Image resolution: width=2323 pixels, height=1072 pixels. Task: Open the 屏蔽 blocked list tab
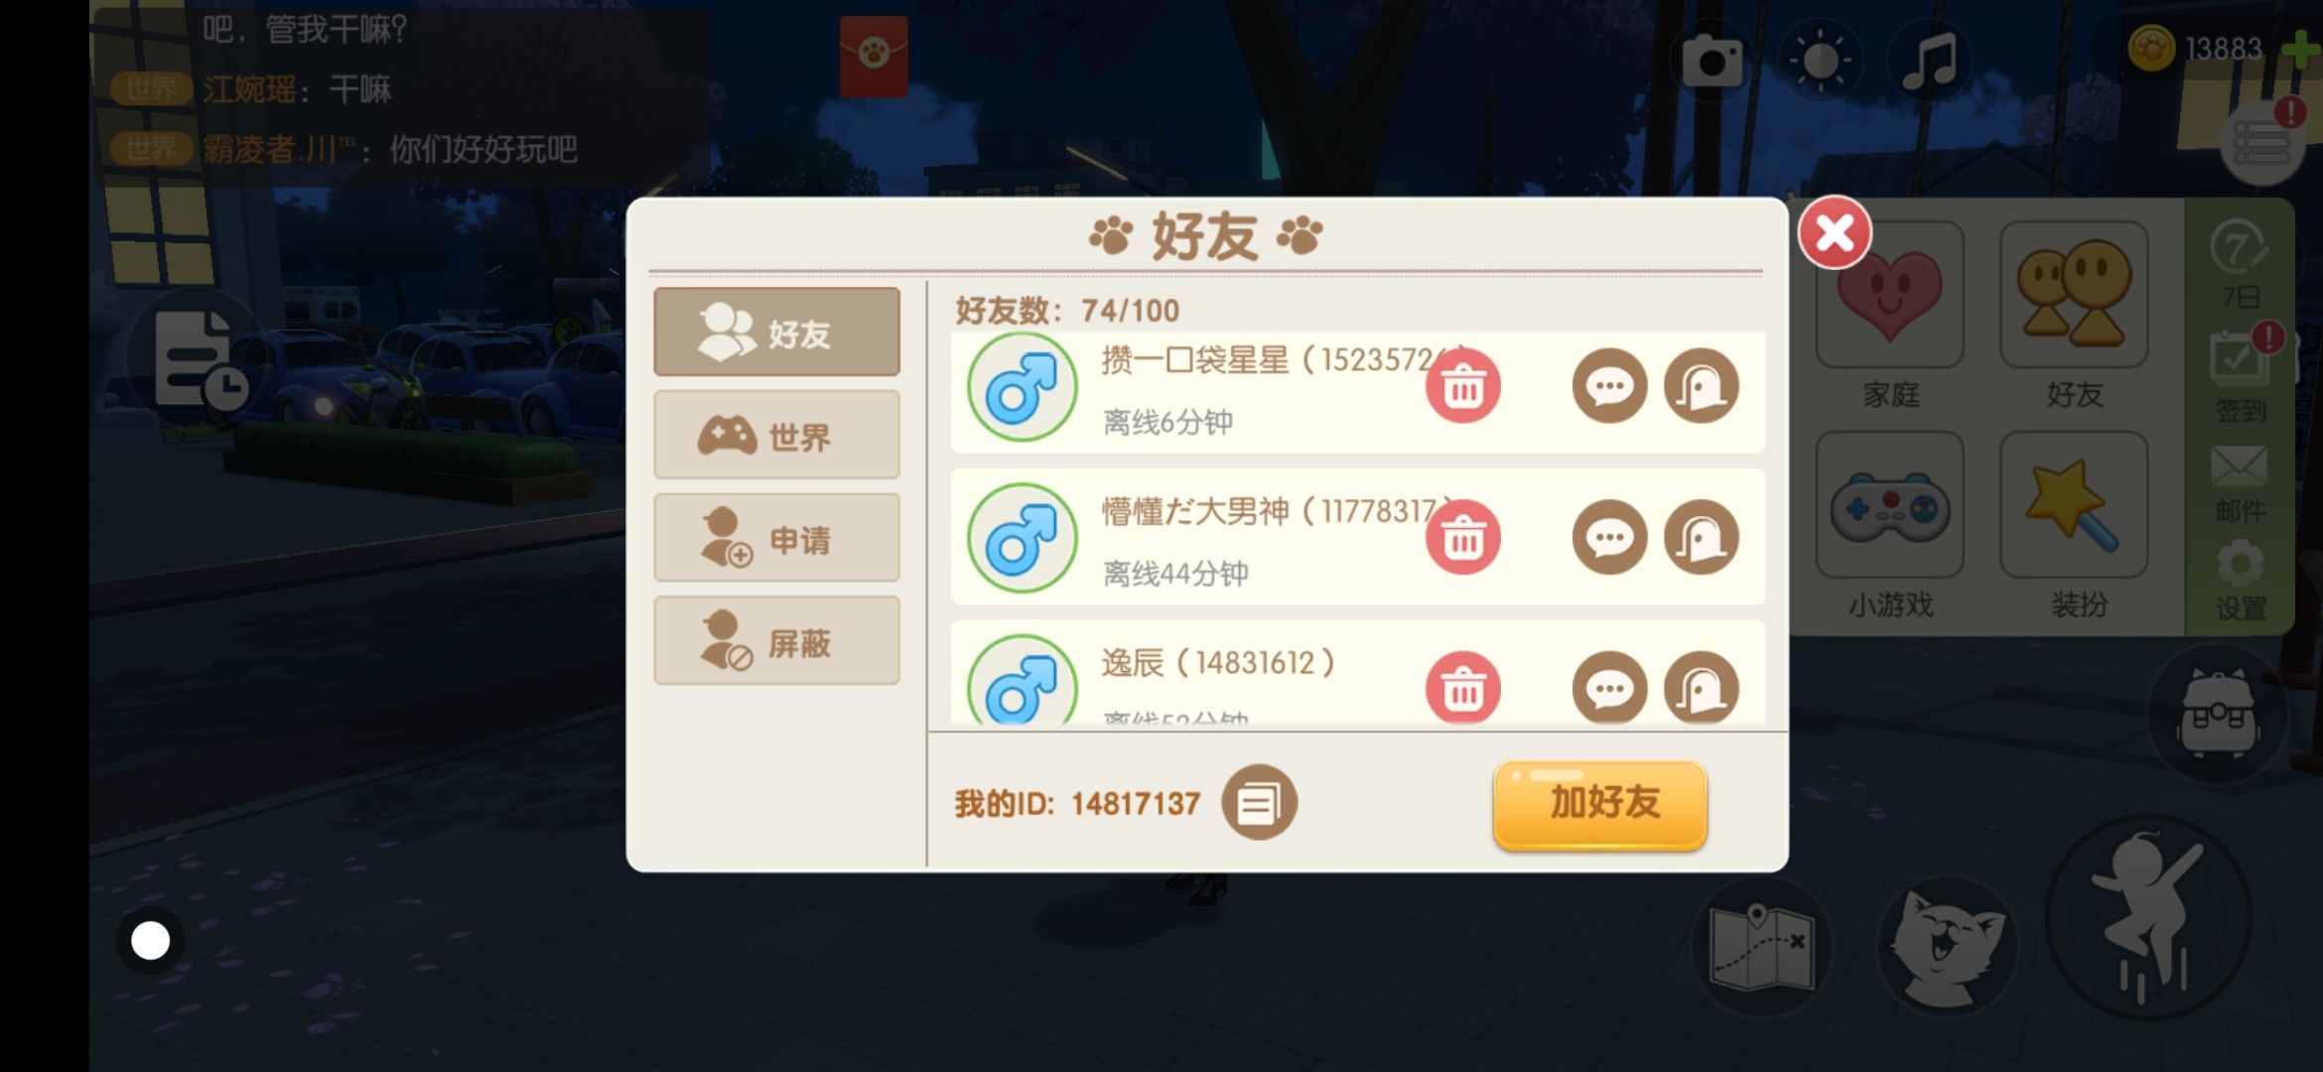pyautogui.click(x=776, y=641)
